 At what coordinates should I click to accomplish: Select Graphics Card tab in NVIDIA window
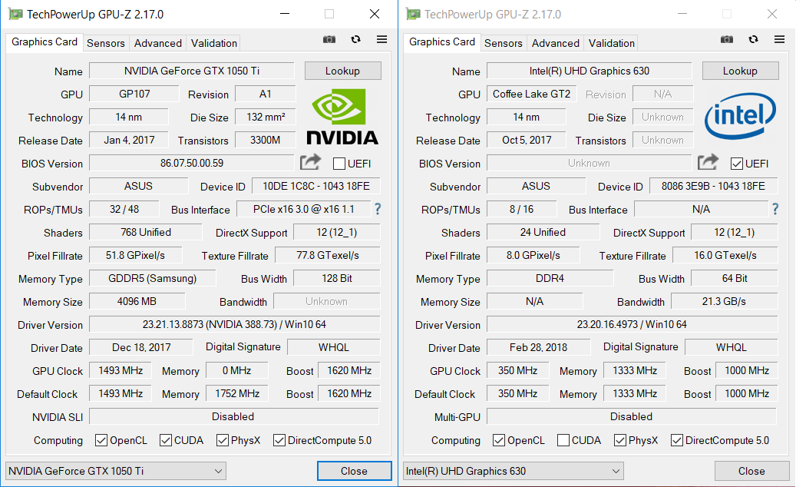[x=45, y=42]
